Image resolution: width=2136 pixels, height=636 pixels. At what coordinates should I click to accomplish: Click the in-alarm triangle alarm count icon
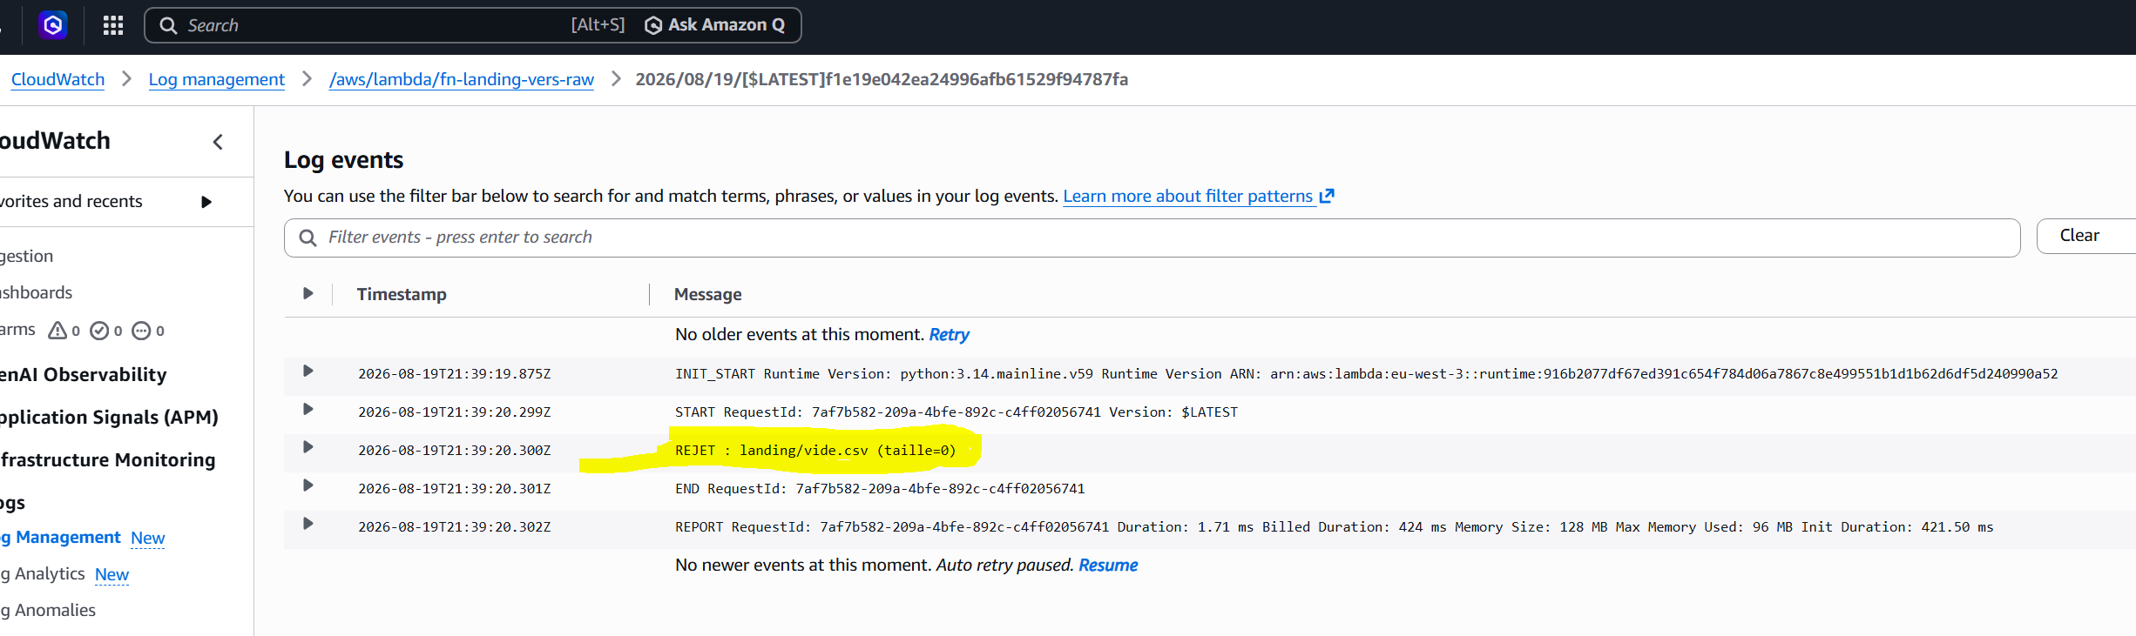tap(57, 331)
